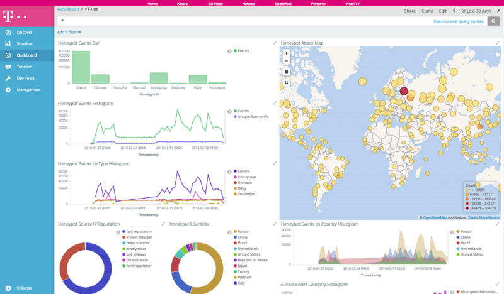The height and width of the screenshot is (294, 504).
Task: Toggle legend of Honeypot Events Histogram
Action: [x=229, y=112]
